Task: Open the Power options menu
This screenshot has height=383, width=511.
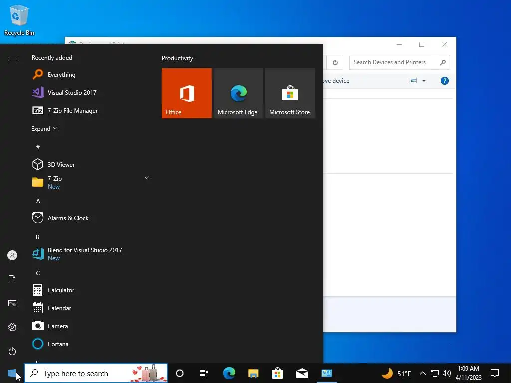Action: point(12,351)
